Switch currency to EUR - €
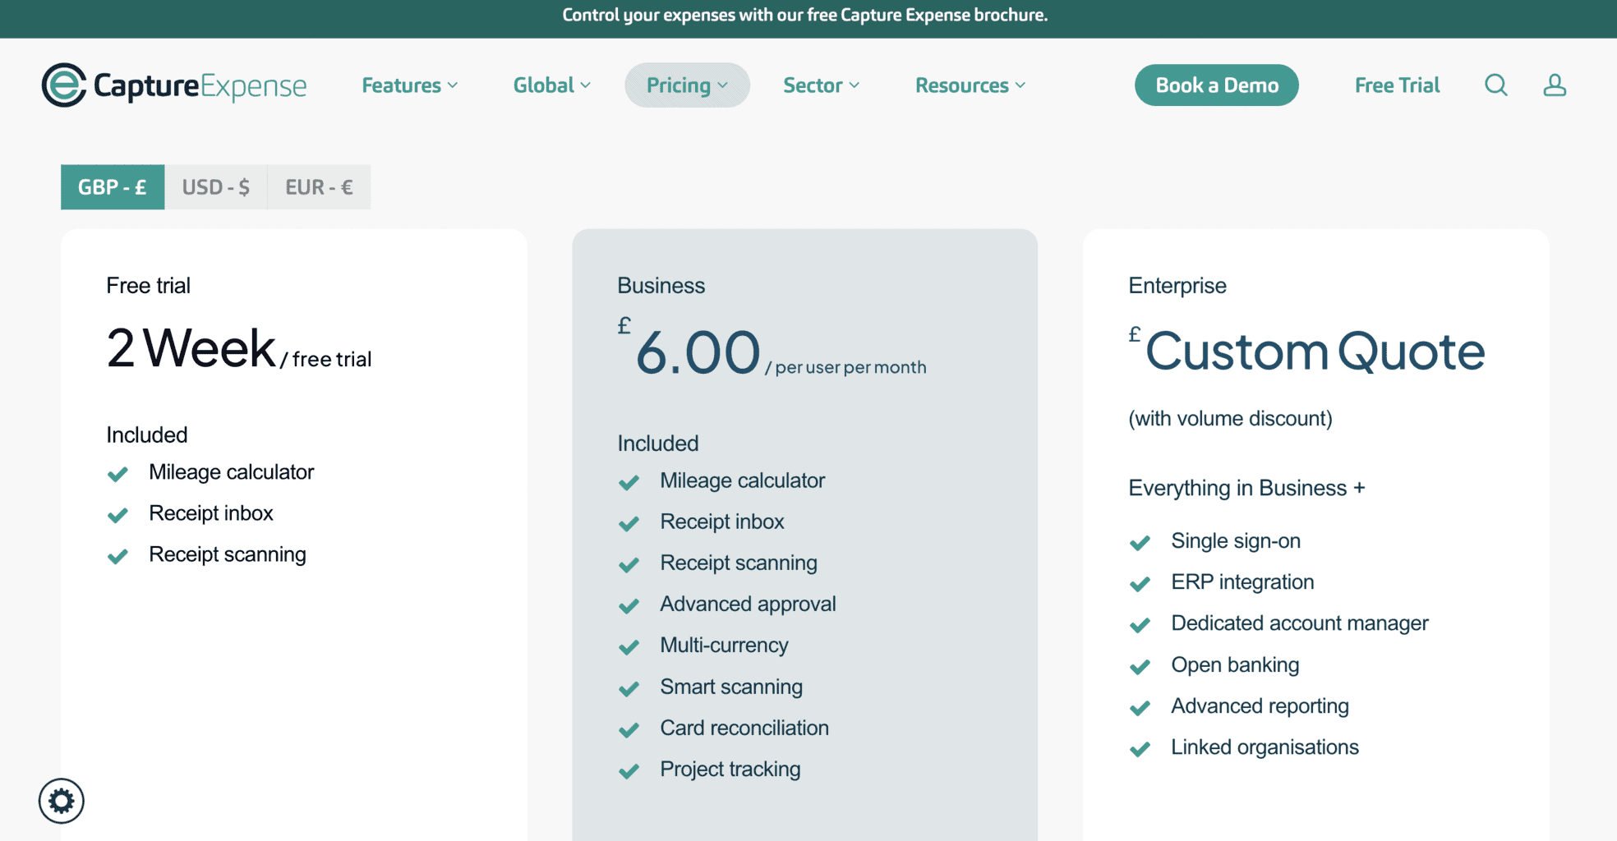 pos(319,186)
